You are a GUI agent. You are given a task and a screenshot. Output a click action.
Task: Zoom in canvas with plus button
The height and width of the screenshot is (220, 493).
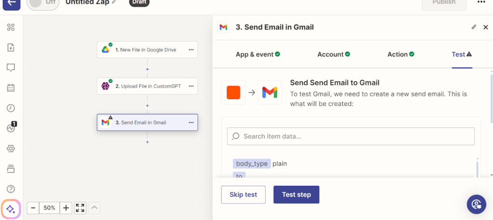pos(66,208)
